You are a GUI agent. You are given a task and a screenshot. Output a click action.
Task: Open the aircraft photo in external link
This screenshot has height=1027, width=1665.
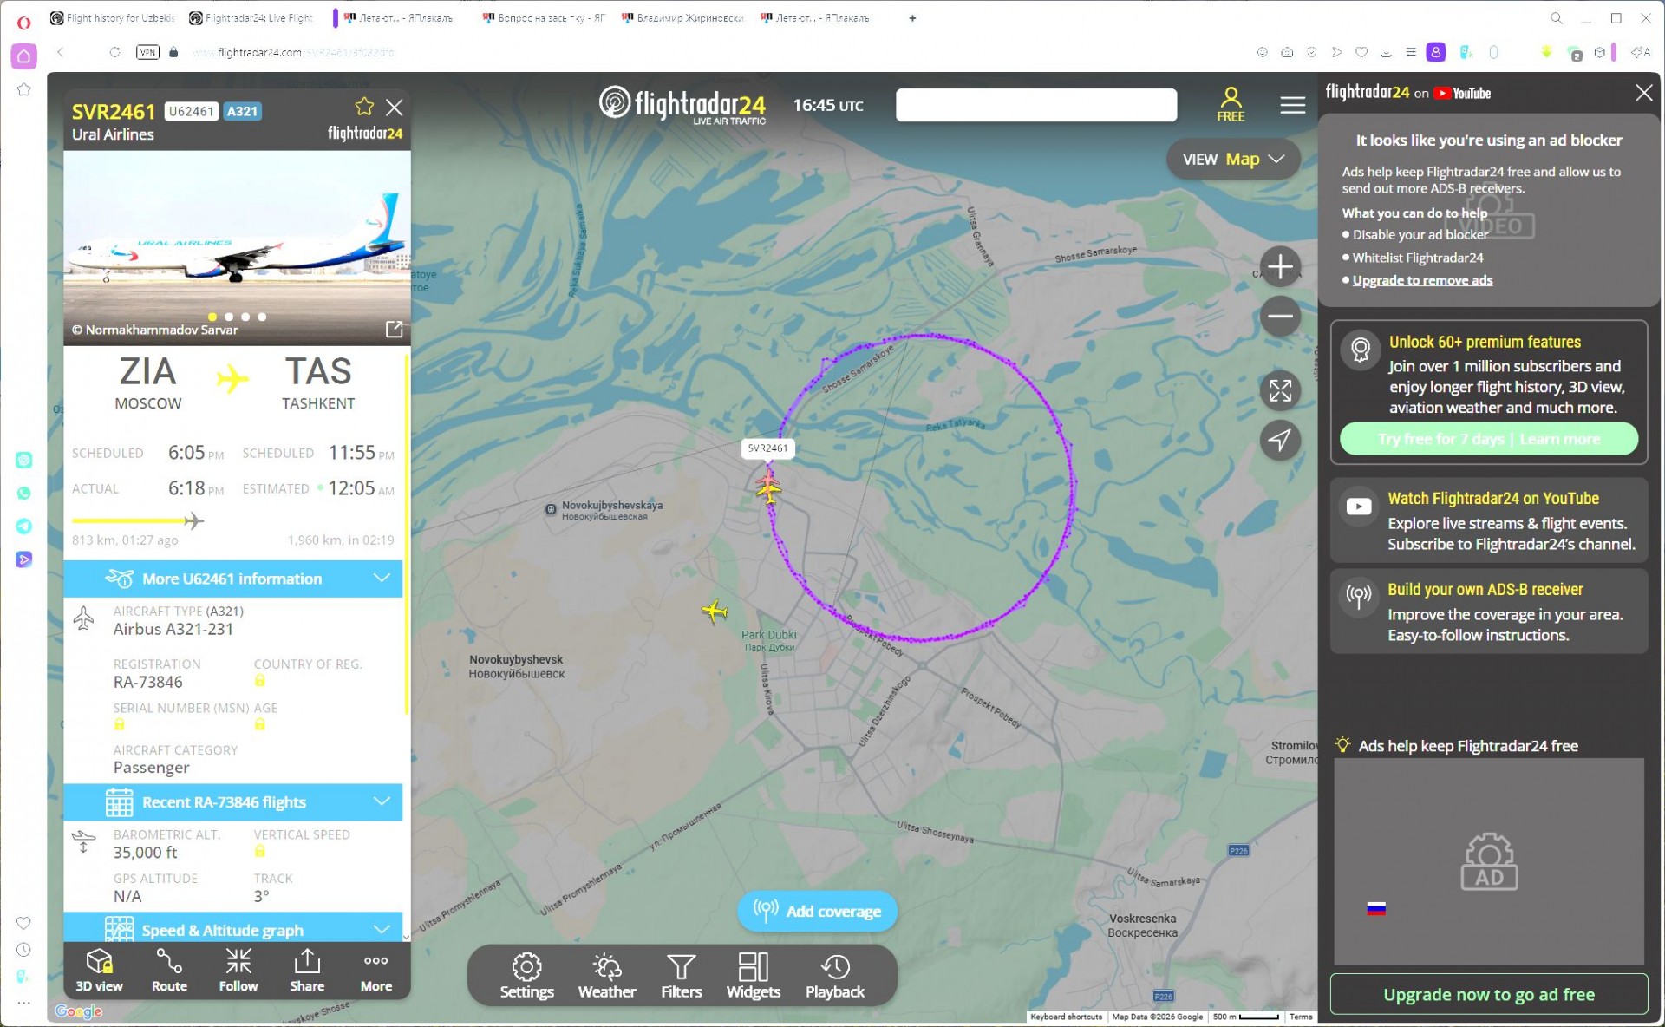click(x=394, y=329)
